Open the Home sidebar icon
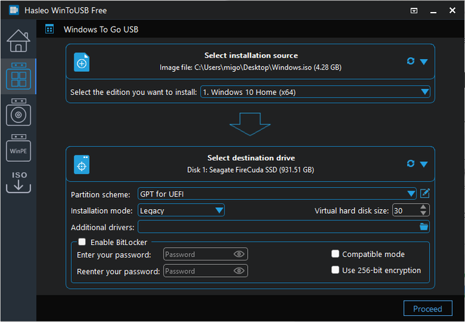This screenshot has width=465, height=322. point(19,41)
